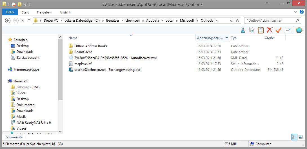This screenshot has height=149, width=307.
Task: Click the 795 MB status bar value
Action: pyautogui.click(x=230, y=144)
